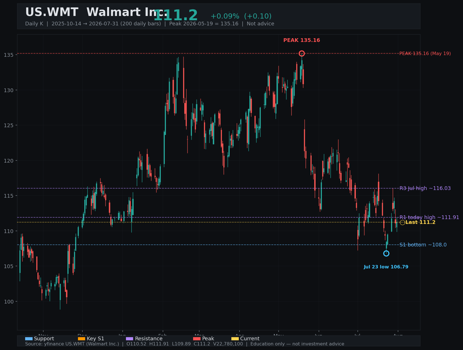Click the "US.WMT Walmart Inc." chart title
This screenshot has width=463, height=350.
pos(96,12)
